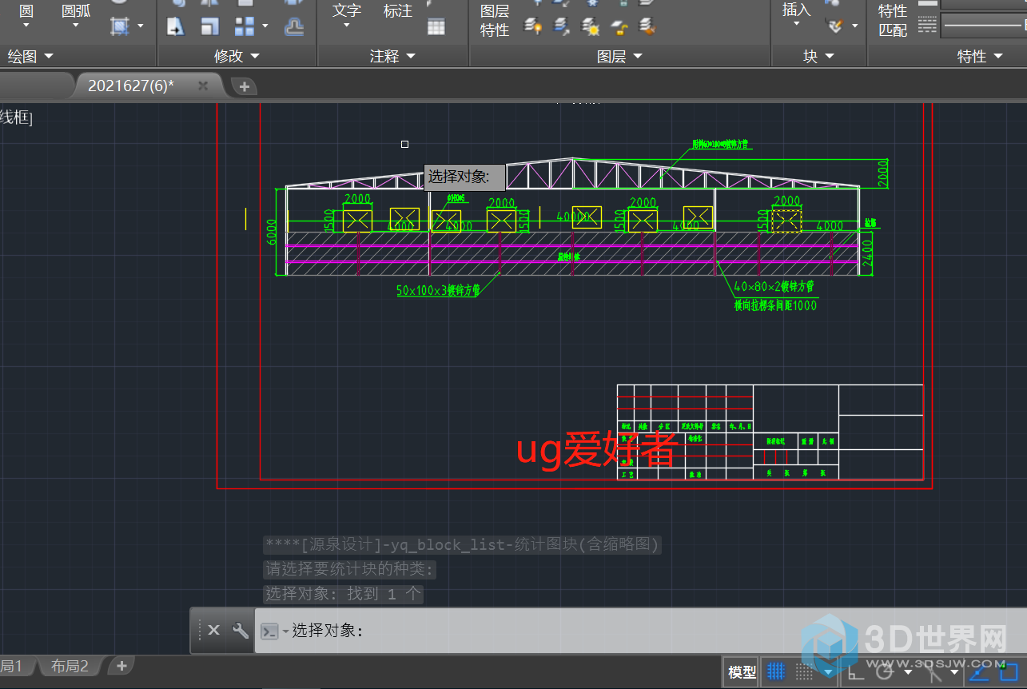Click the '选择对象: 找到 1 个' history line
The width and height of the screenshot is (1027, 689).
tap(343, 594)
